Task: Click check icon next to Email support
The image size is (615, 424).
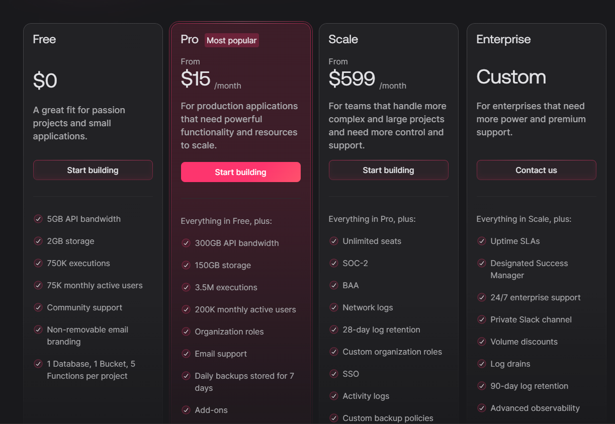Action: pos(186,354)
